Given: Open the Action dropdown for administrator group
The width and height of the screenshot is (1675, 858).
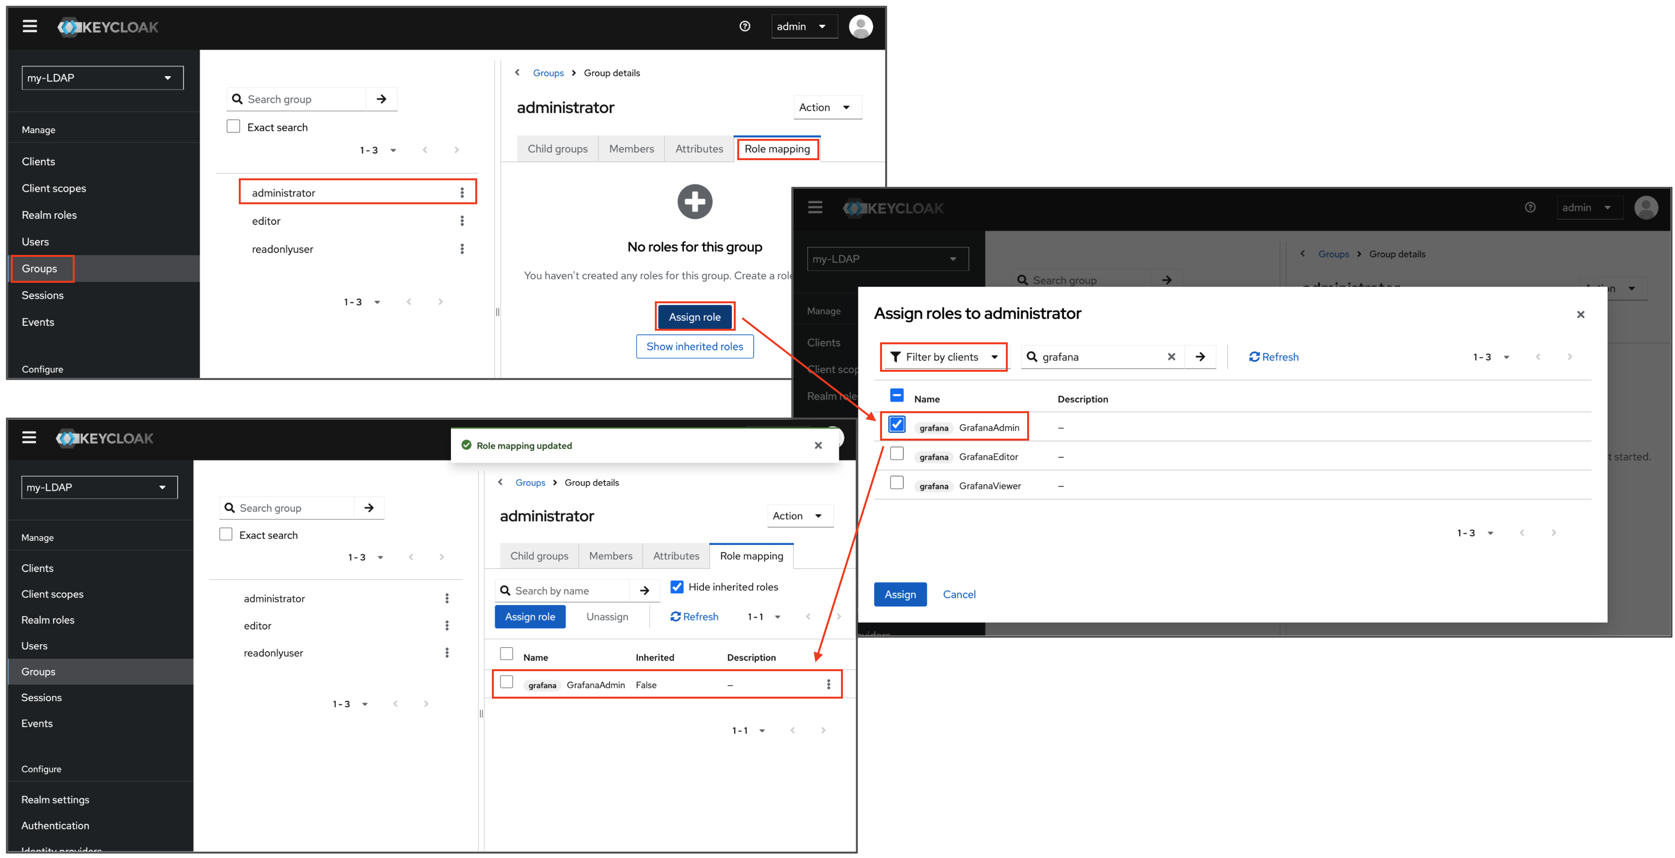Looking at the screenshot, I should (826, 107).
